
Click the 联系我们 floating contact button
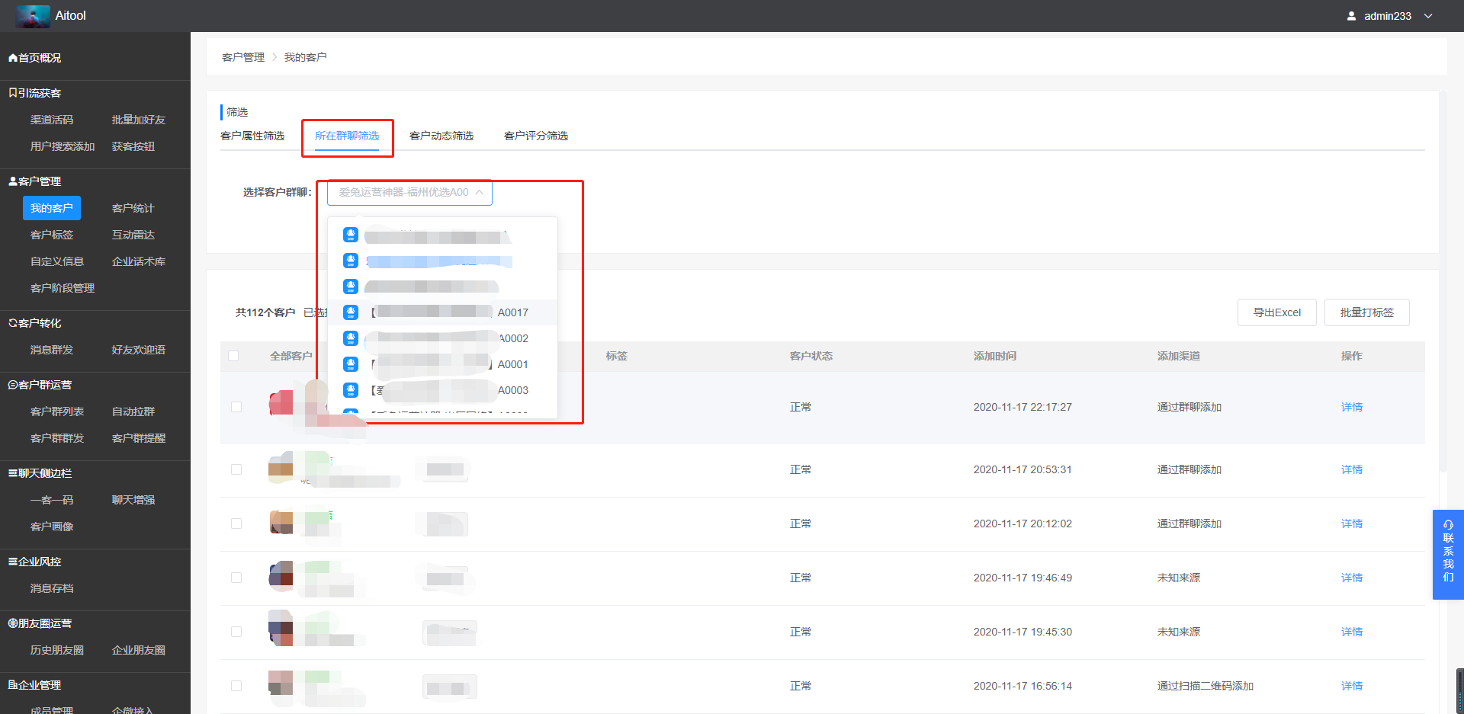[x=1448, y=555]
